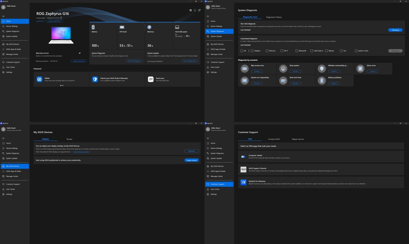Image resolution: width=409 pixels, height=244 pixels.
Task: Open the Router tab in My ASUS Devices
Action: point(69,139)
